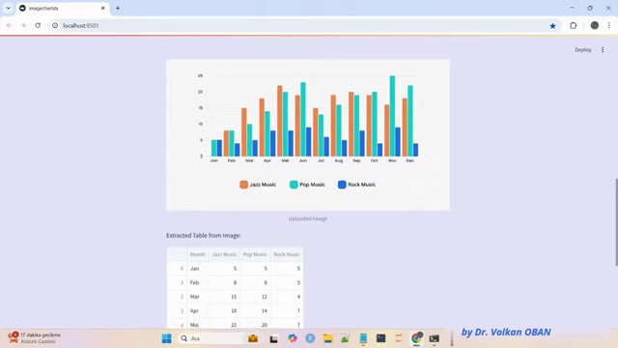Open File Explorer from the taskbar
This screenshot has height=348, width=618.
[327, 338]
